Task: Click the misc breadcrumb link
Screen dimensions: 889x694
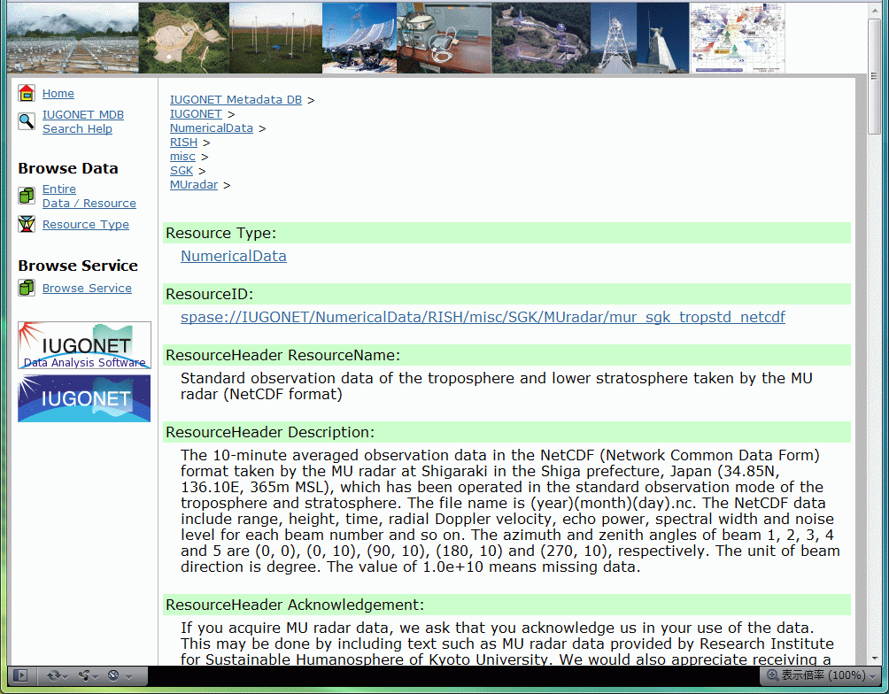Action: 182,157
